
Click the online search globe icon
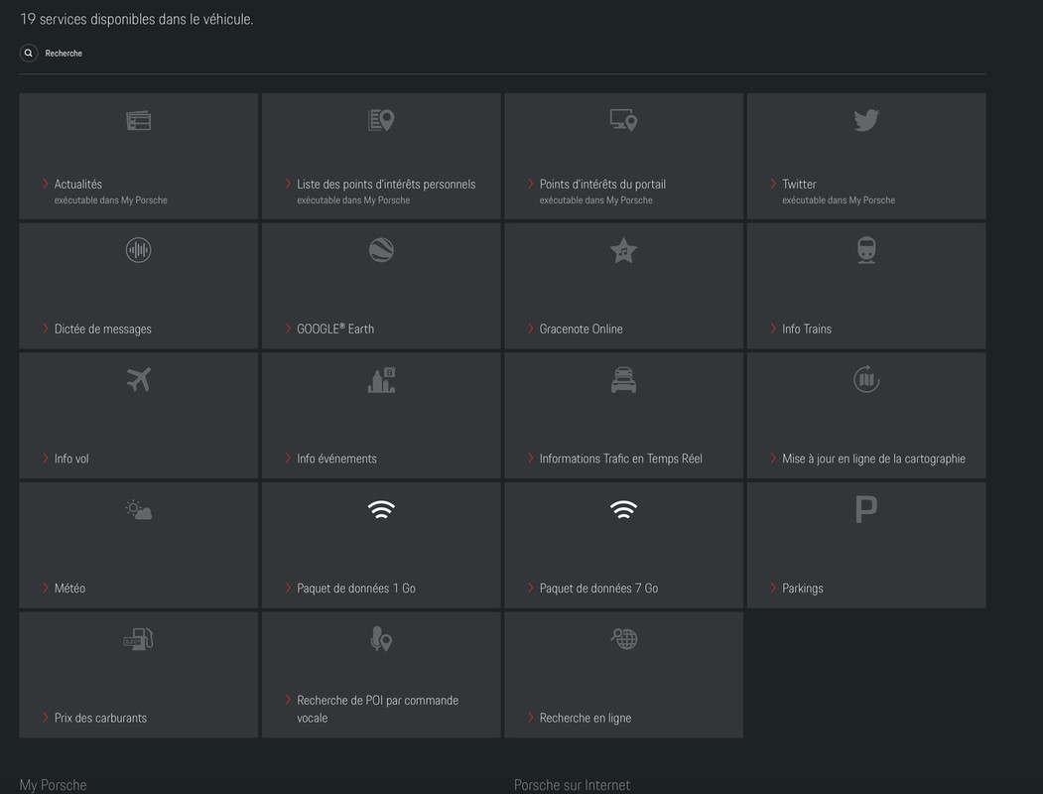pos(623,639)
